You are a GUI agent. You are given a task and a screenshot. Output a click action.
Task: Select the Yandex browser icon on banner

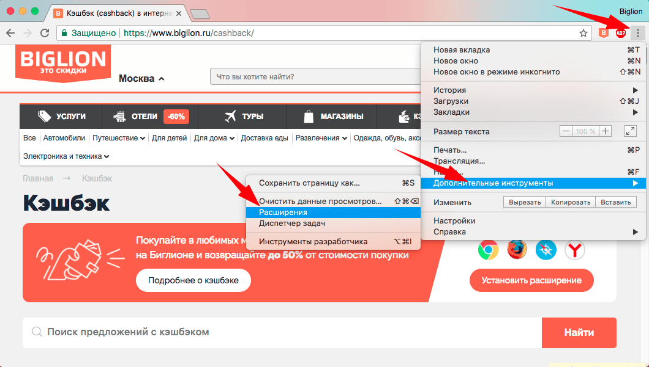574,250
